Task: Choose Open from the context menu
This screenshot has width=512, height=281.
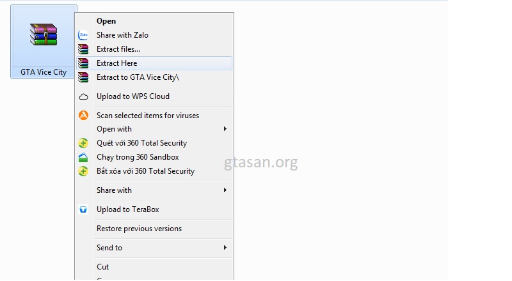Action: coord(106,21)
